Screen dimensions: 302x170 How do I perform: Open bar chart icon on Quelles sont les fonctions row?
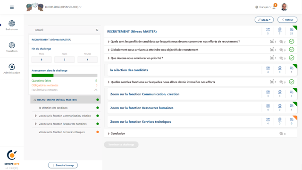pos(272,82)
